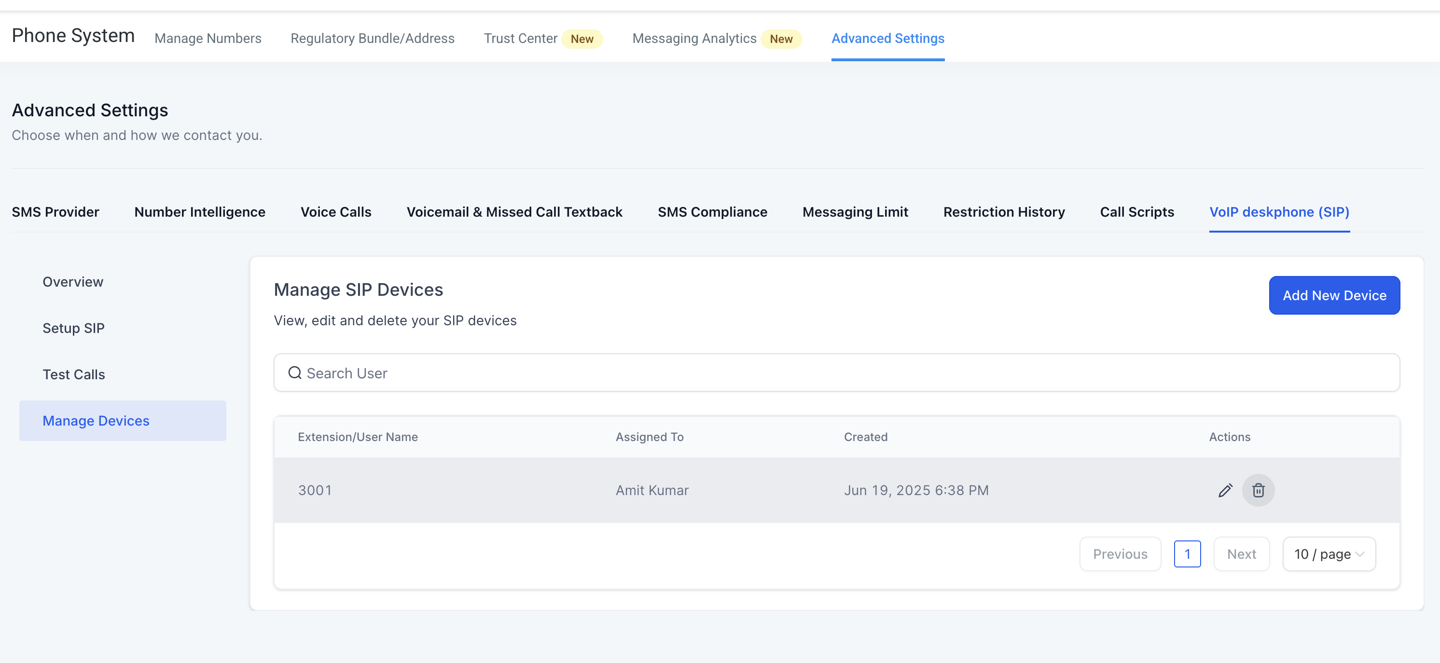Click the trash delete icon for 3001
This screenshot has width=1440, height=663.
point(1258,490)
